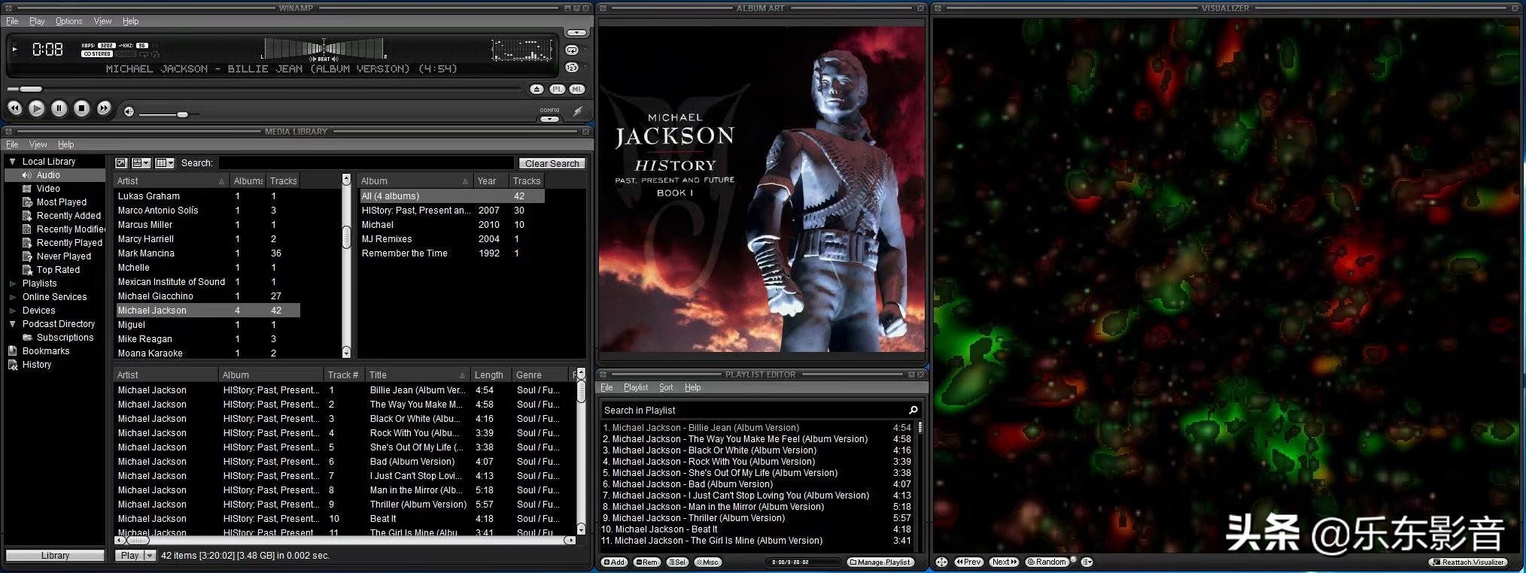Open the Recently Played view
The height and width of the screenshot is (573, 1526).
(69, 243)
